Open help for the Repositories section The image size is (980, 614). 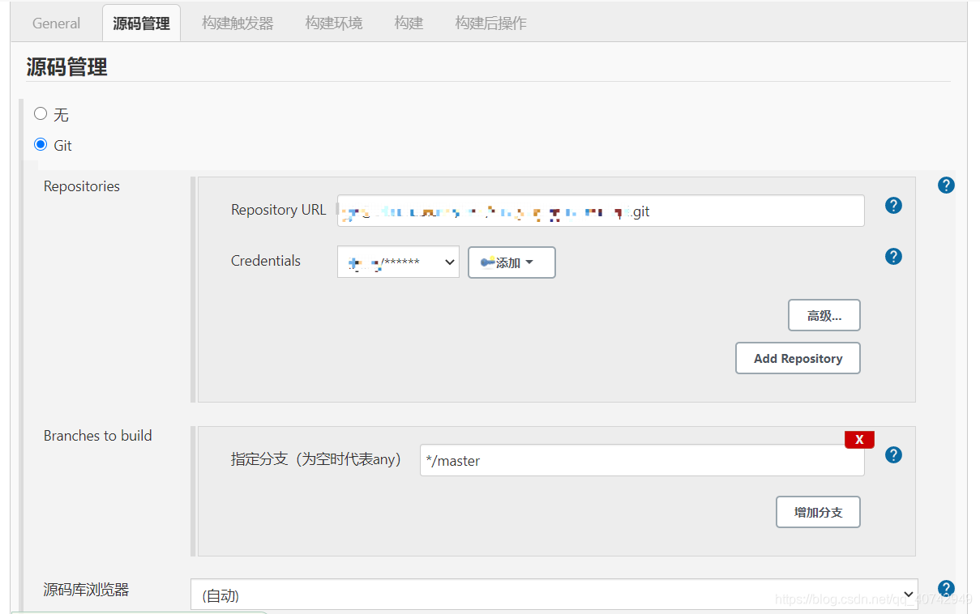click(x=946, y=185)
